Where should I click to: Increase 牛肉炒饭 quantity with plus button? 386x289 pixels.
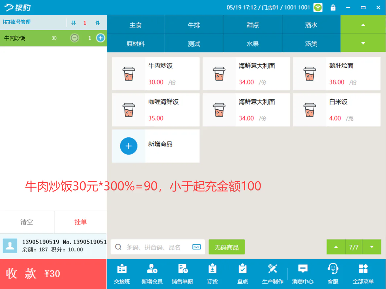[x=100, y=38]
